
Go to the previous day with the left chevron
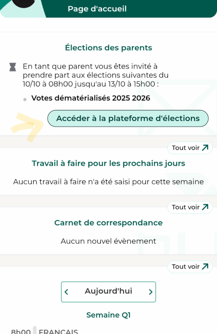click(x=67, y=292)
